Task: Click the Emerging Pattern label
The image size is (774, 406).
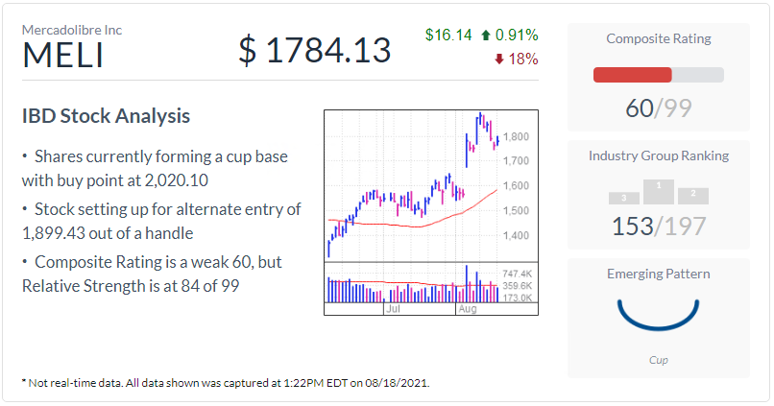Action: click(658, 274)
